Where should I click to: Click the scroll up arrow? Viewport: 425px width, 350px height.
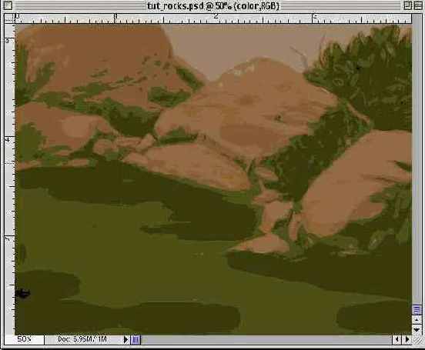tap(417, 320)
